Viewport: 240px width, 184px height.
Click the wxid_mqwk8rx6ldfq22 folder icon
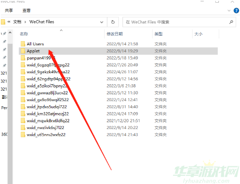tap(23, 121)
